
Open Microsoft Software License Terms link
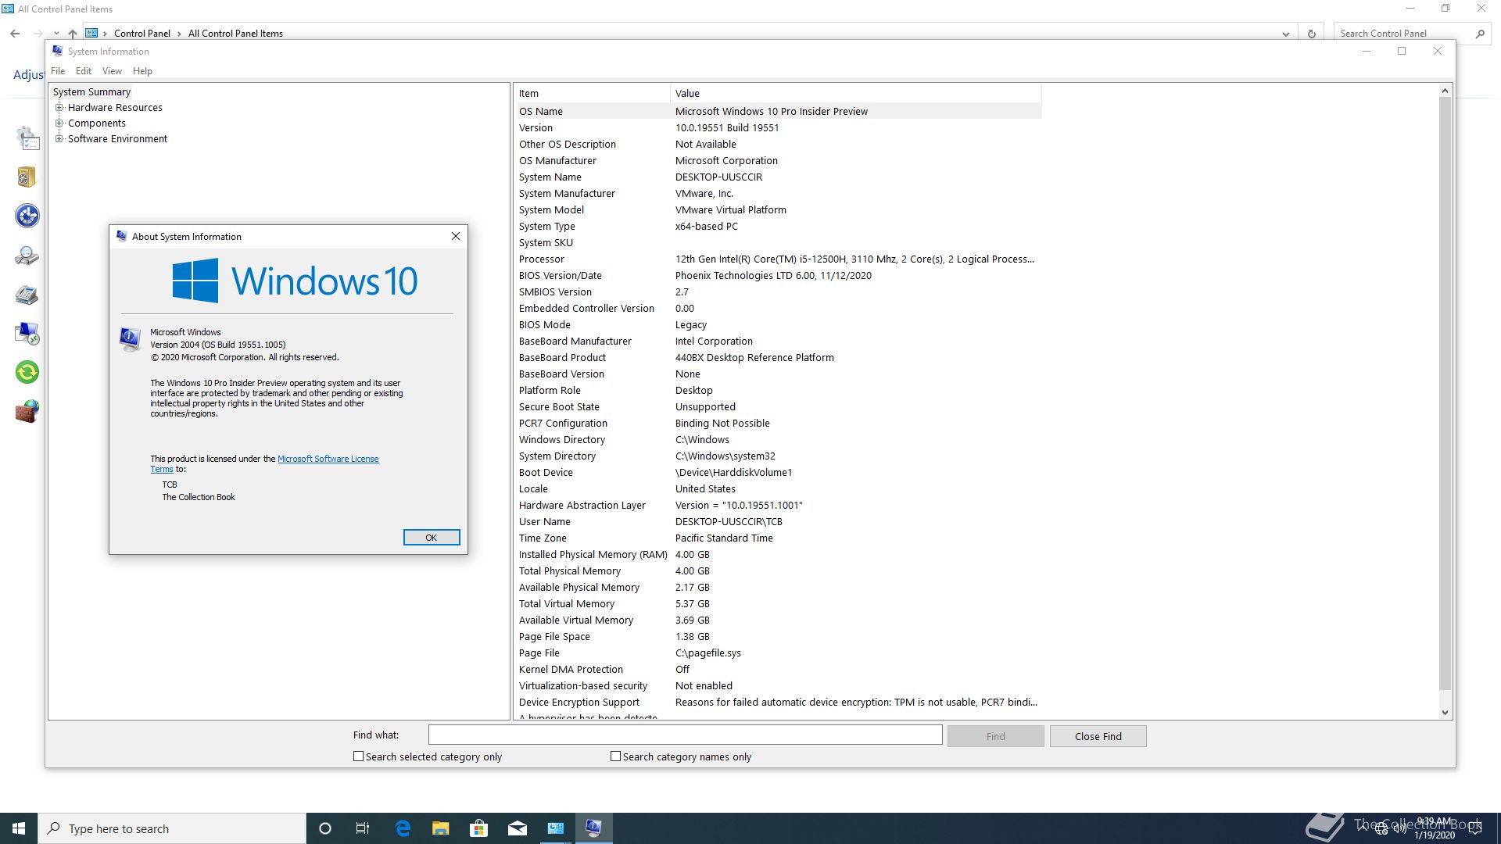328,459
